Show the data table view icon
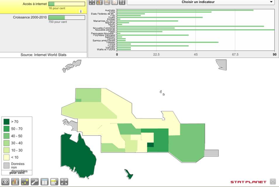279x187 pixels. click(x=44, y=182)
